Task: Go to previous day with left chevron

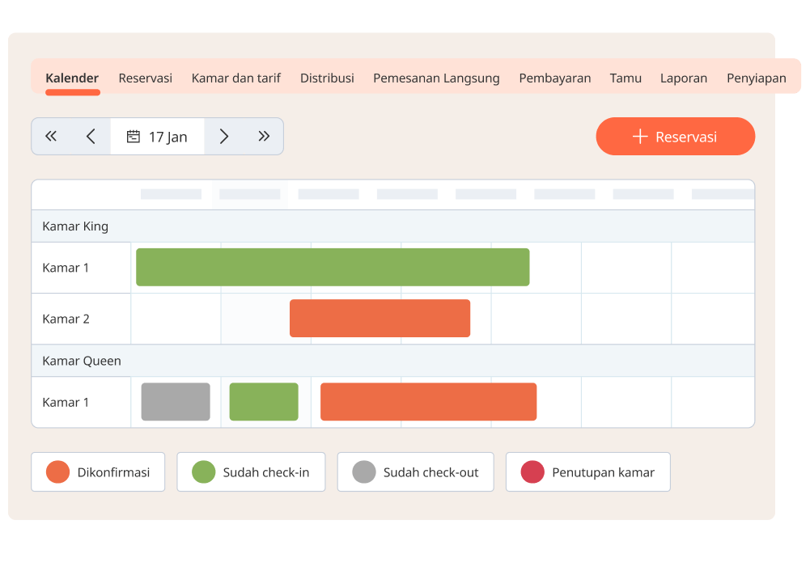Action: click(91, 137)
